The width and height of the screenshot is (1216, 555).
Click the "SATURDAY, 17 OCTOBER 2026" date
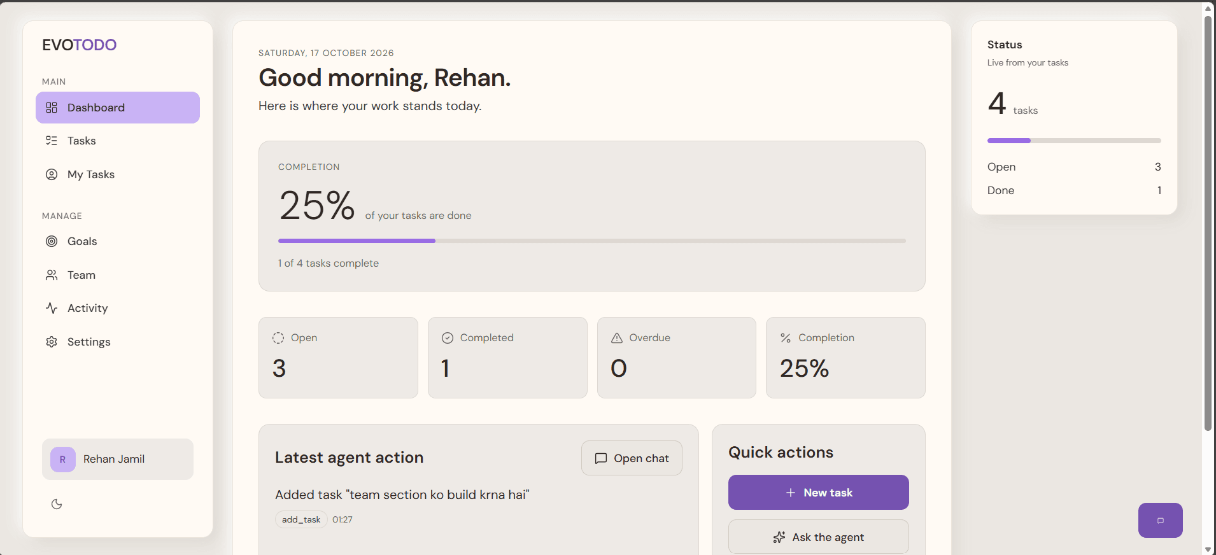pos(326,53)
